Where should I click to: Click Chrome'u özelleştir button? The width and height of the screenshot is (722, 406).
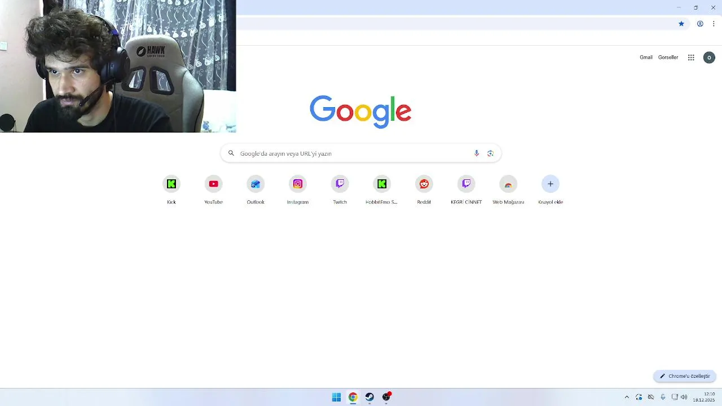coord(685,376)
